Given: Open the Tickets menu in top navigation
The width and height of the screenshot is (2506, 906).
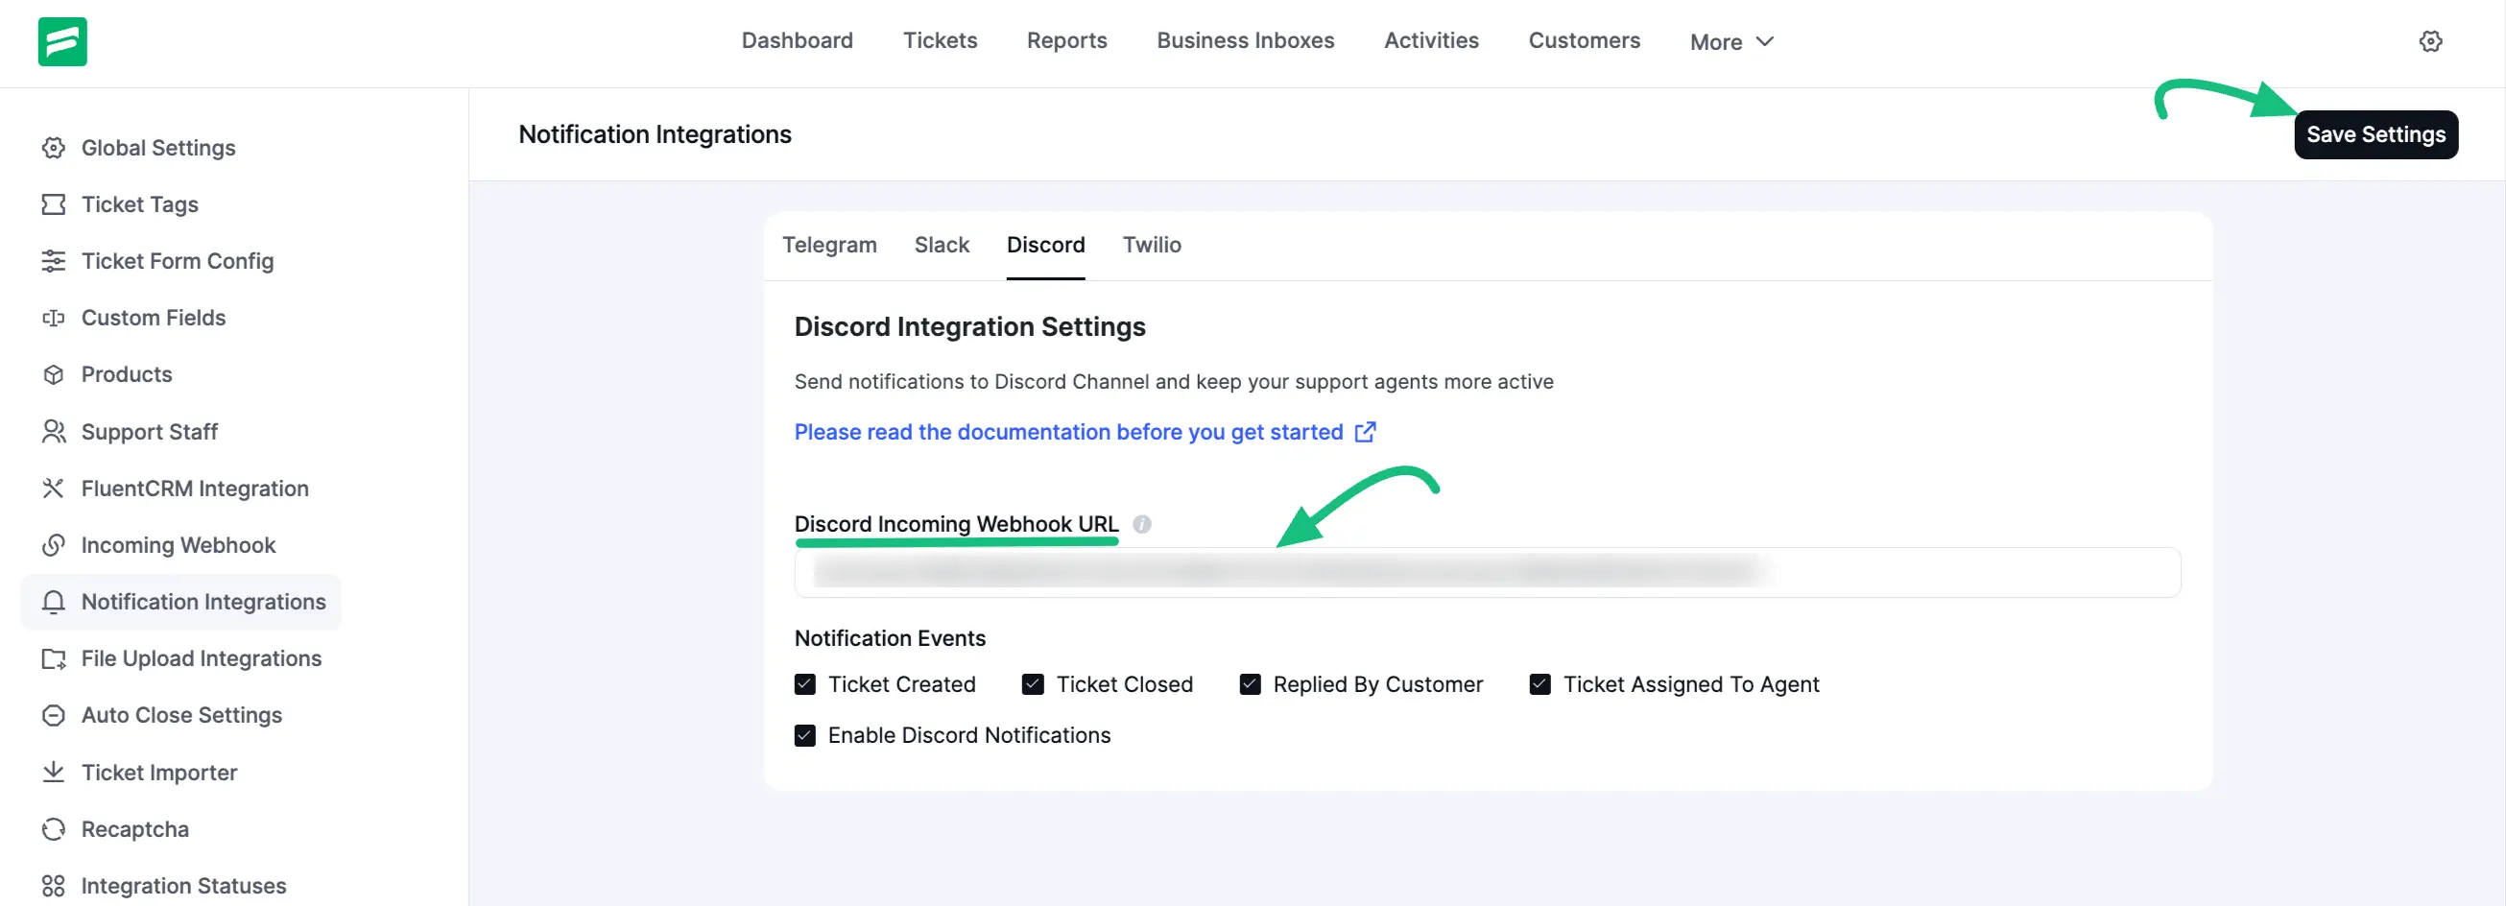Looking at the screenshot, I should click(940, 41).
